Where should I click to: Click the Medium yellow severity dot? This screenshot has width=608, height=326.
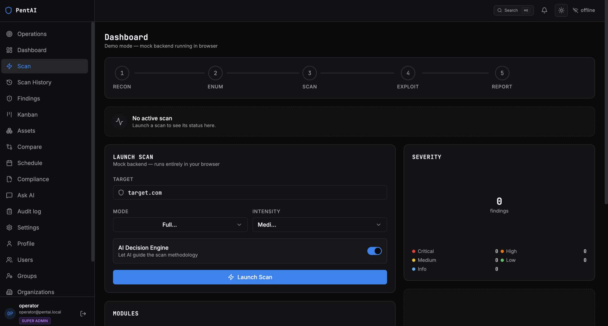tap(414, 260)
